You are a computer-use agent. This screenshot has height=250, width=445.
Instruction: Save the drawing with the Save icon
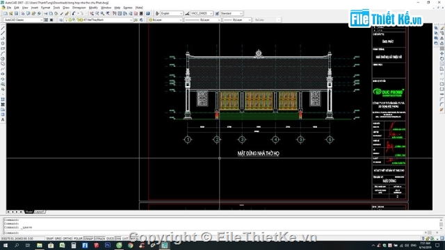(x=16, y=13)
